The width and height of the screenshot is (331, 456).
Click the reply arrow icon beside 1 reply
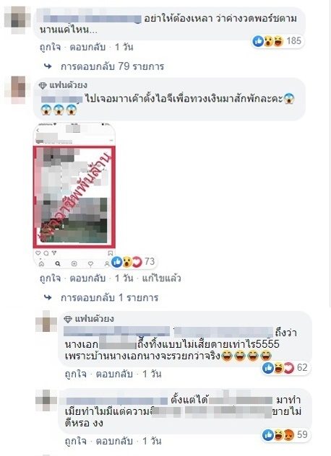click(x=48, y=297)
